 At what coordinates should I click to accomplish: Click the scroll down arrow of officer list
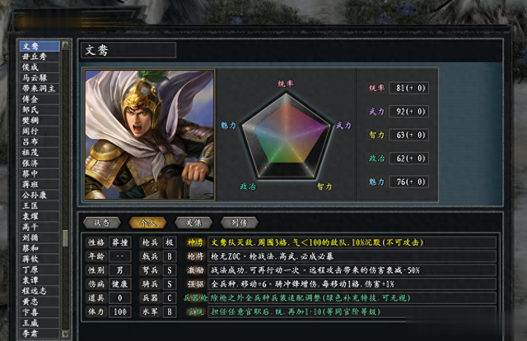point(66,334)
